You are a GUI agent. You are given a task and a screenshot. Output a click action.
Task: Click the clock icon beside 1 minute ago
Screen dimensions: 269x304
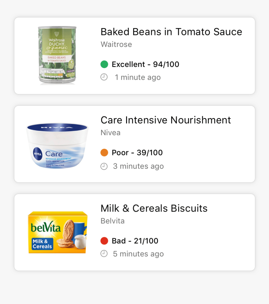104,77
